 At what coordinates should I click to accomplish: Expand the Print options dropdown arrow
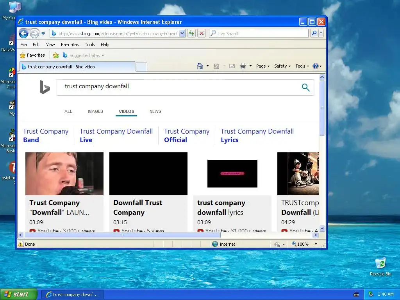point(250,66)
